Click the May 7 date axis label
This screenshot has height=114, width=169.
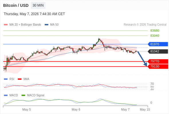coord(125,109)
